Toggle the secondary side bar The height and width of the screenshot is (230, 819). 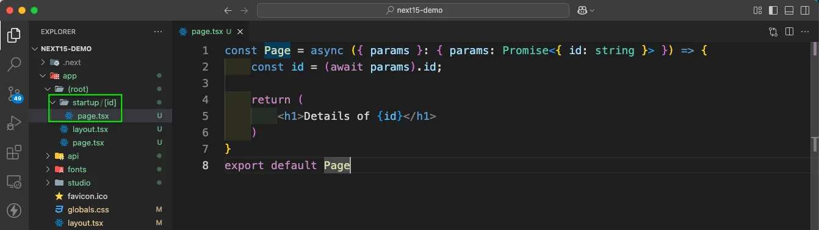tap(805, 10)
